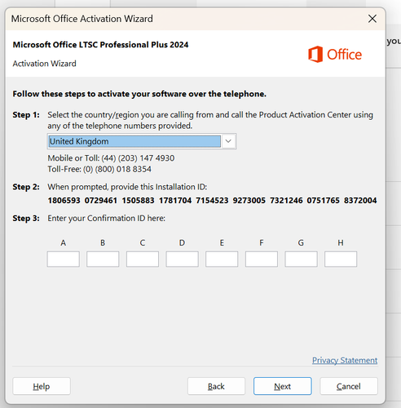The width and height of the screenshot is (401, 408).
Task: Click Confirmation ID field G
Action: pyautogui.click(x=301, y=259)
